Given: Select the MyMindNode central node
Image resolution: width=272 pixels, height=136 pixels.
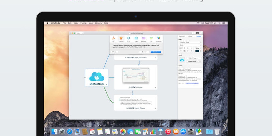Looking at the screenshot, I should click(97, 78).
